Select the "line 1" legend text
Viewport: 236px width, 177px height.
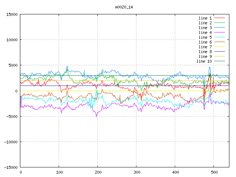pos(205,18)
